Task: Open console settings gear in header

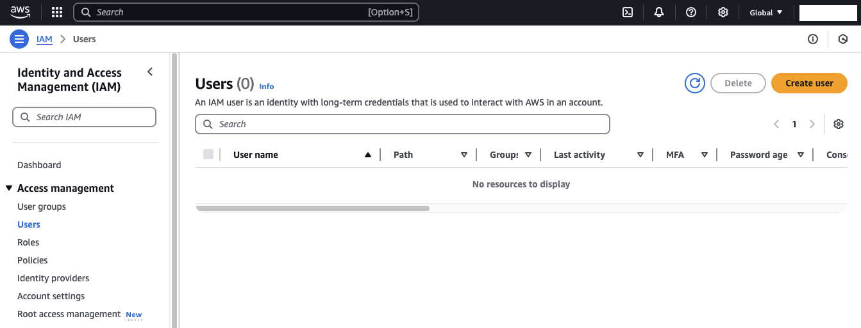Action: 723,12
